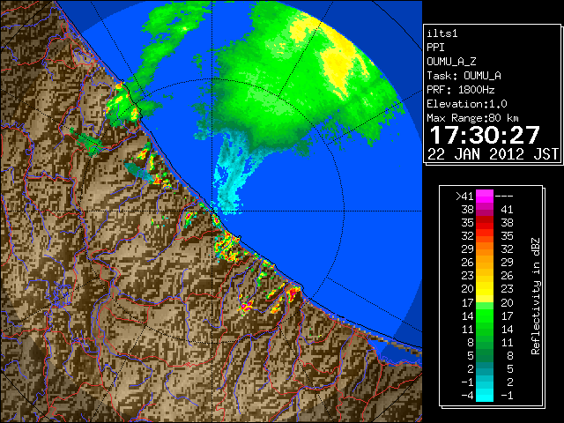Click the 'Elevation:1.0' text

click(x=467, y=104)
